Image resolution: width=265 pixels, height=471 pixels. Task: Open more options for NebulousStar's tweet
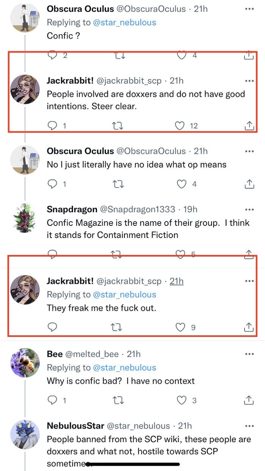[x=249, y=426]
